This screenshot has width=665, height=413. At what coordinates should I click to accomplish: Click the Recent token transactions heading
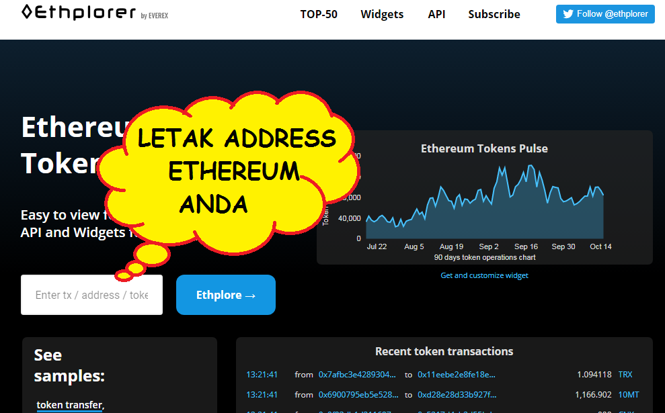pyautogui.click(x=444, y=352)
